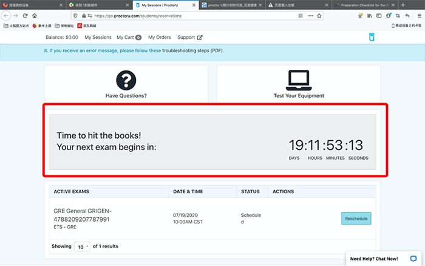
Task: Click the Reschedule button for GRE exam
Action: tap(356, 219)
